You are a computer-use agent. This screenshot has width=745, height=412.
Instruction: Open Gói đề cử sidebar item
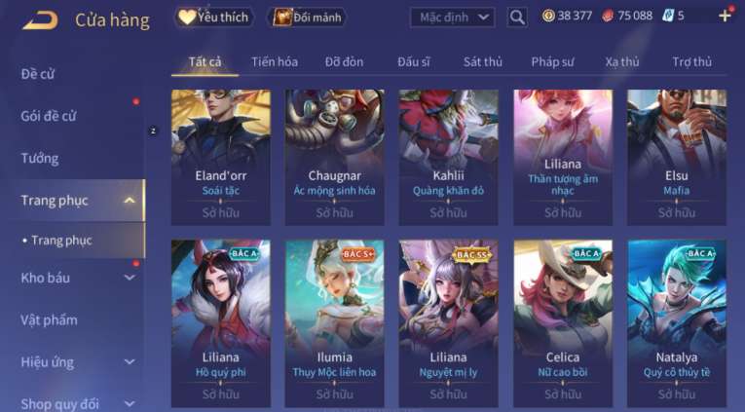[49, 116]
